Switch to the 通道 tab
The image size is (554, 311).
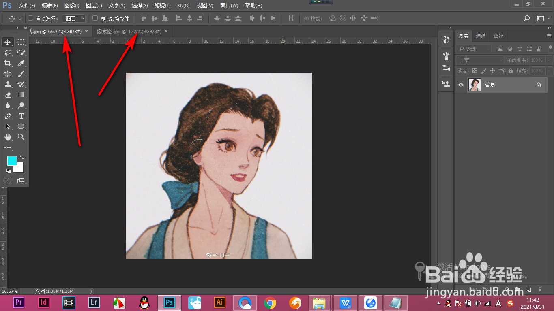[x=481, y=36]
